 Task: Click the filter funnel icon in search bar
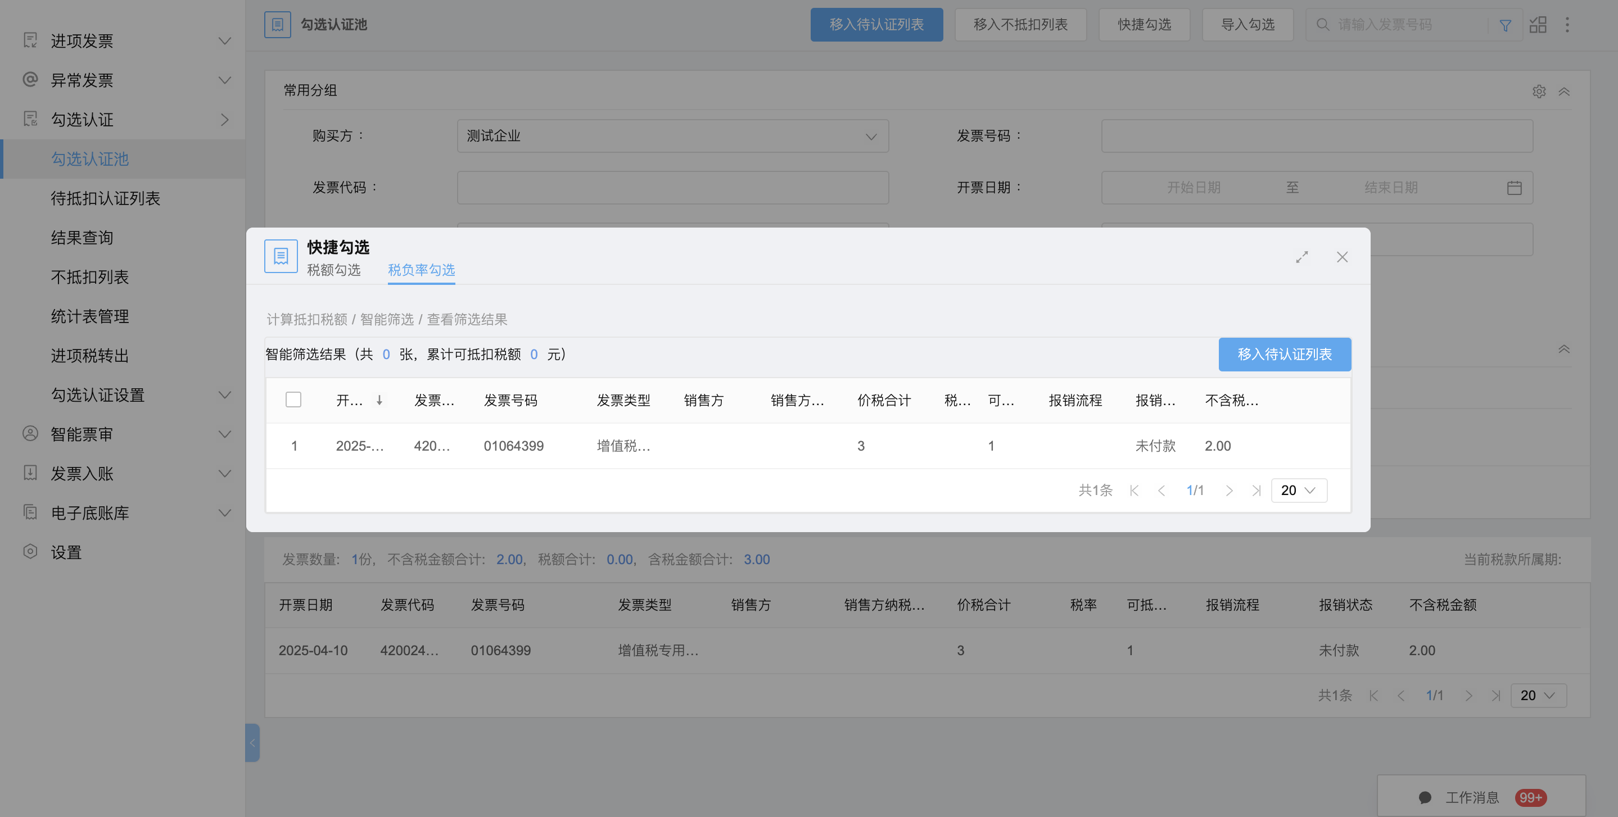[1505, 25]
